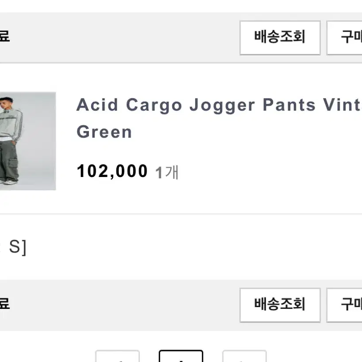Click the lower 배송조회 delivery tracking button

coord(280,305)
